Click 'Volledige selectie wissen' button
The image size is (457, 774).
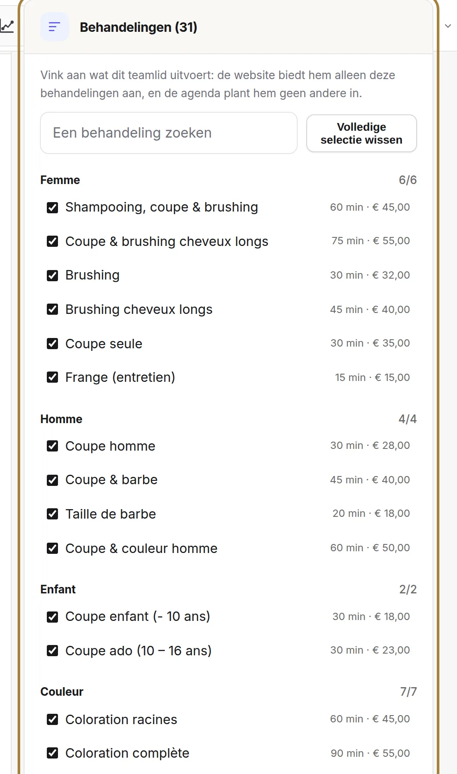[361, 133]
